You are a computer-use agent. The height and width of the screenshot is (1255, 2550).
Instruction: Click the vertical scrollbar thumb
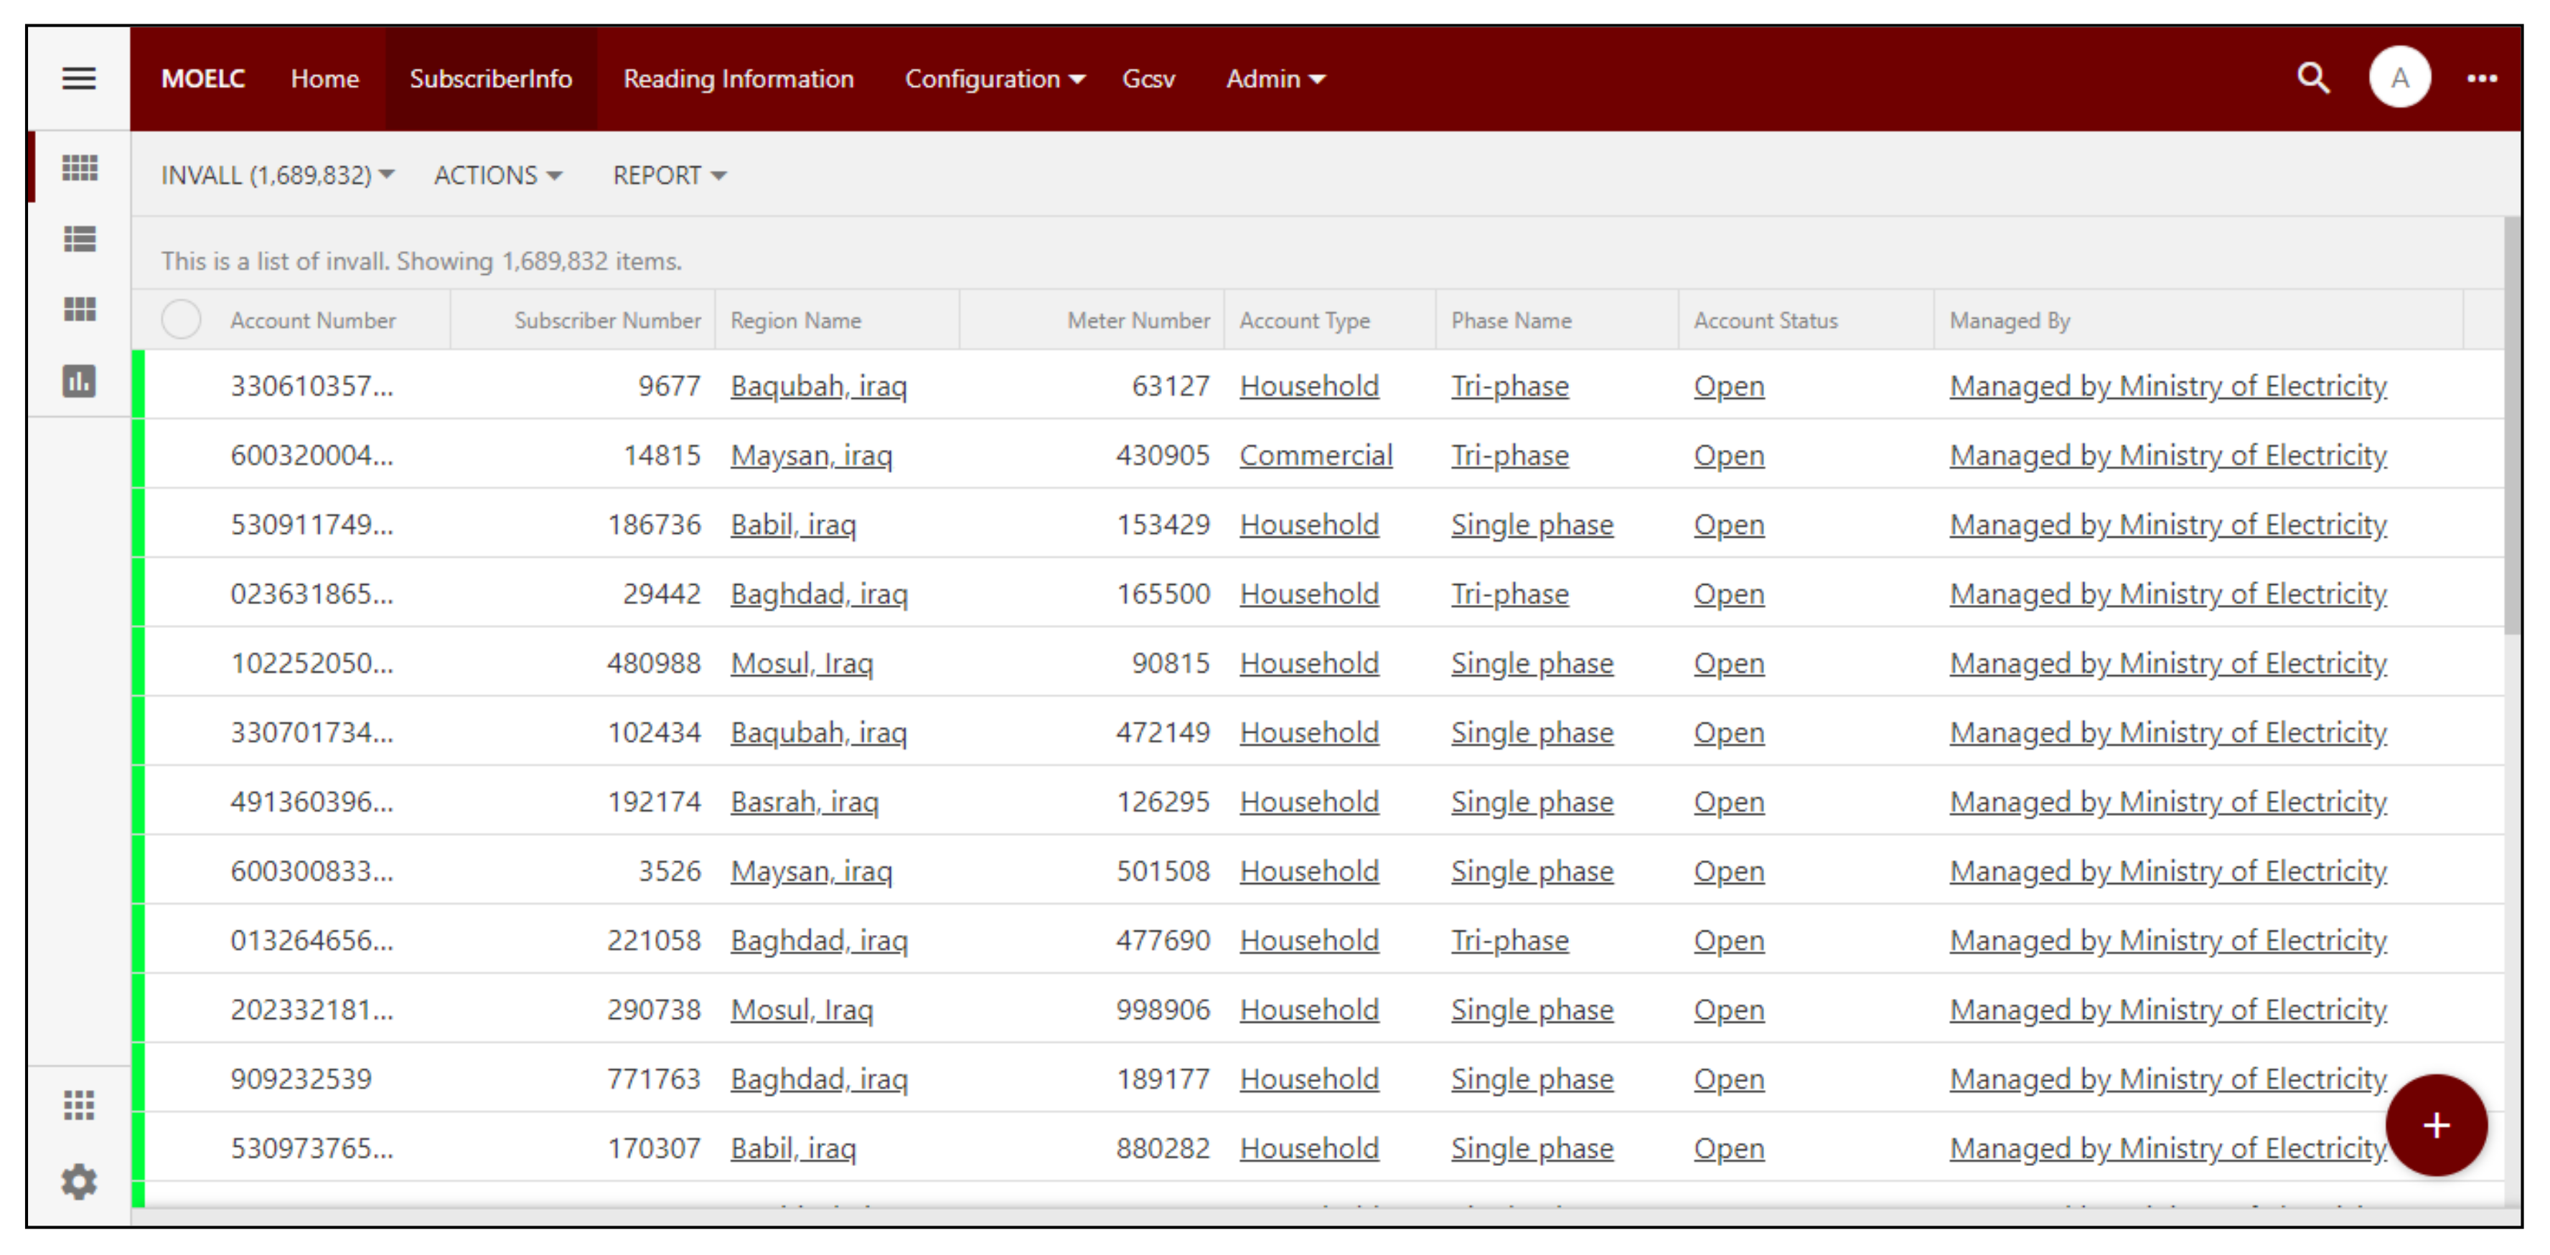tap(2511, 426)
